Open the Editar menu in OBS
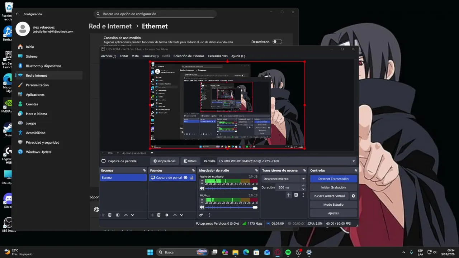Viewport: 459px width, 258px height. click(x=124, y=56)
